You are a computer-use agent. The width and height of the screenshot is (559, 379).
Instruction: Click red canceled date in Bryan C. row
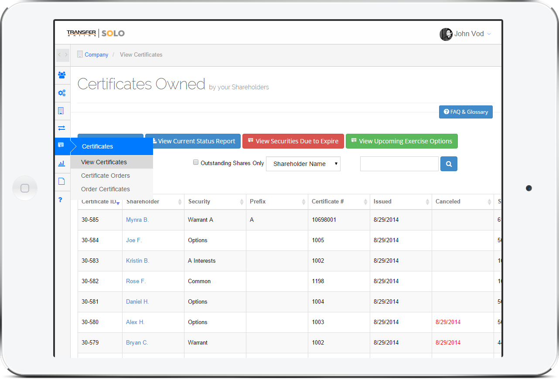pyautogui.click(x=448, y=343)
